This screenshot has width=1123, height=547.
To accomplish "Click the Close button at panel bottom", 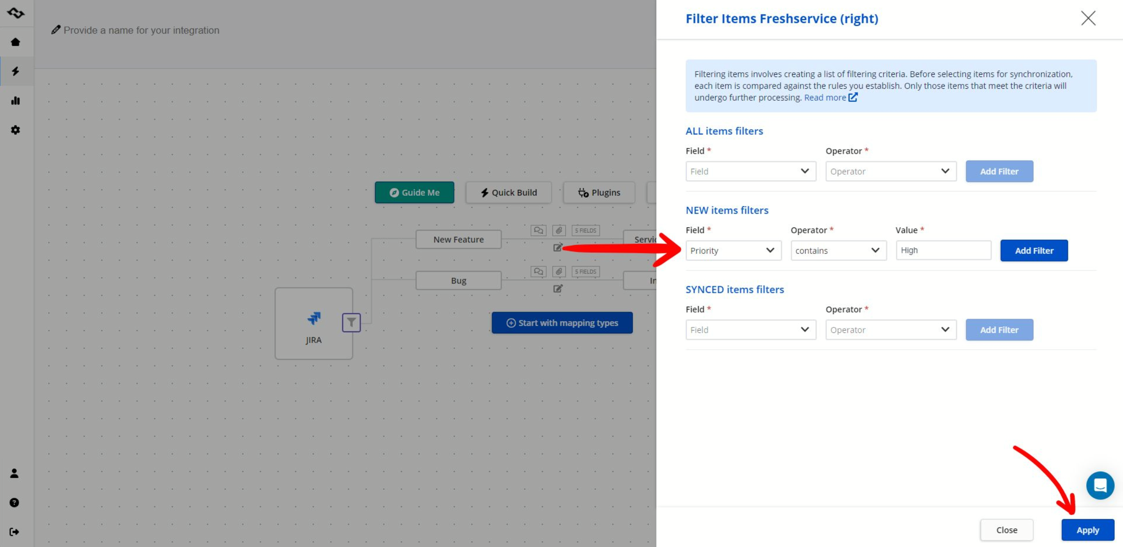I will coord(1006,530).
